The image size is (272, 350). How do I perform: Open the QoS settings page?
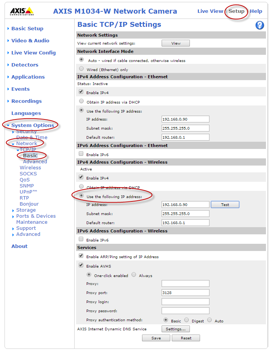(24, 180)
